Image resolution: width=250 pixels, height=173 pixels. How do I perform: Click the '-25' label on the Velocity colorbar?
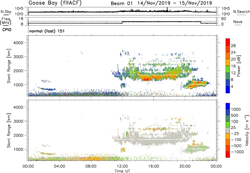point(235,133)
